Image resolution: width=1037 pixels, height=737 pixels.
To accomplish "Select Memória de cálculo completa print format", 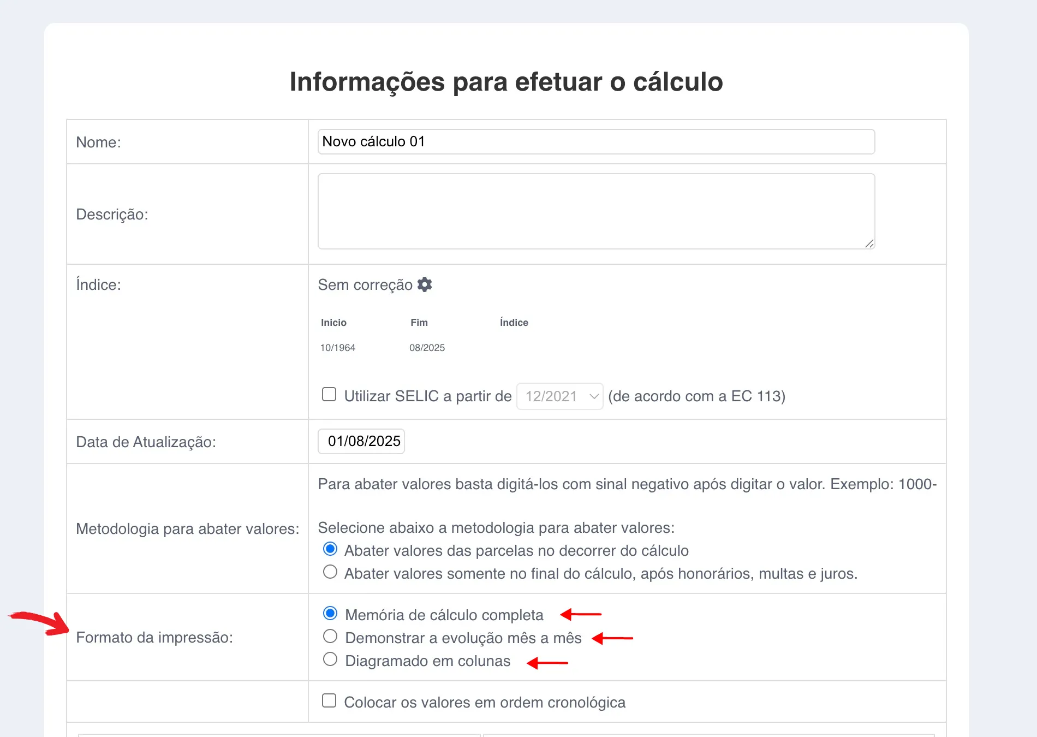I will pyautogui.click(x=330, y=613).
